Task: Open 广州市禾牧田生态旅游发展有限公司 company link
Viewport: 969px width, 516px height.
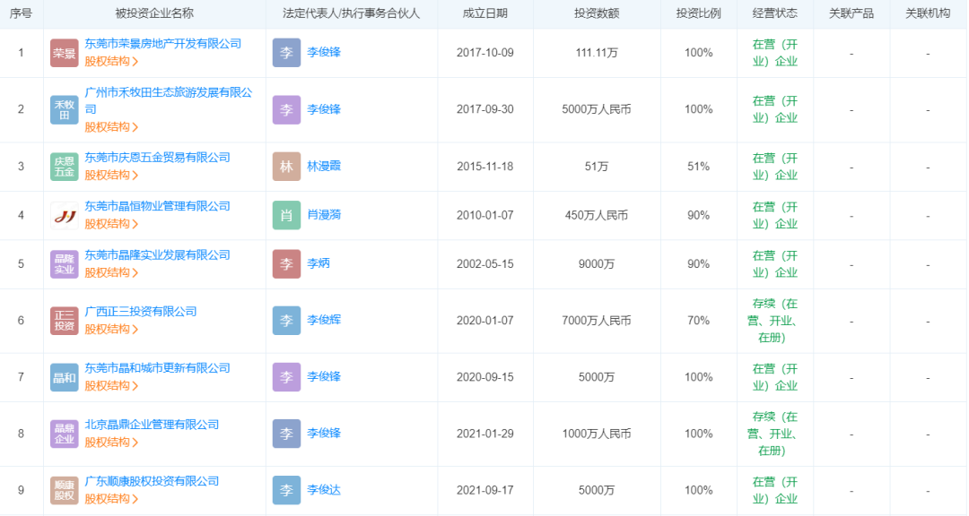Action: click(x=169, y=93)
